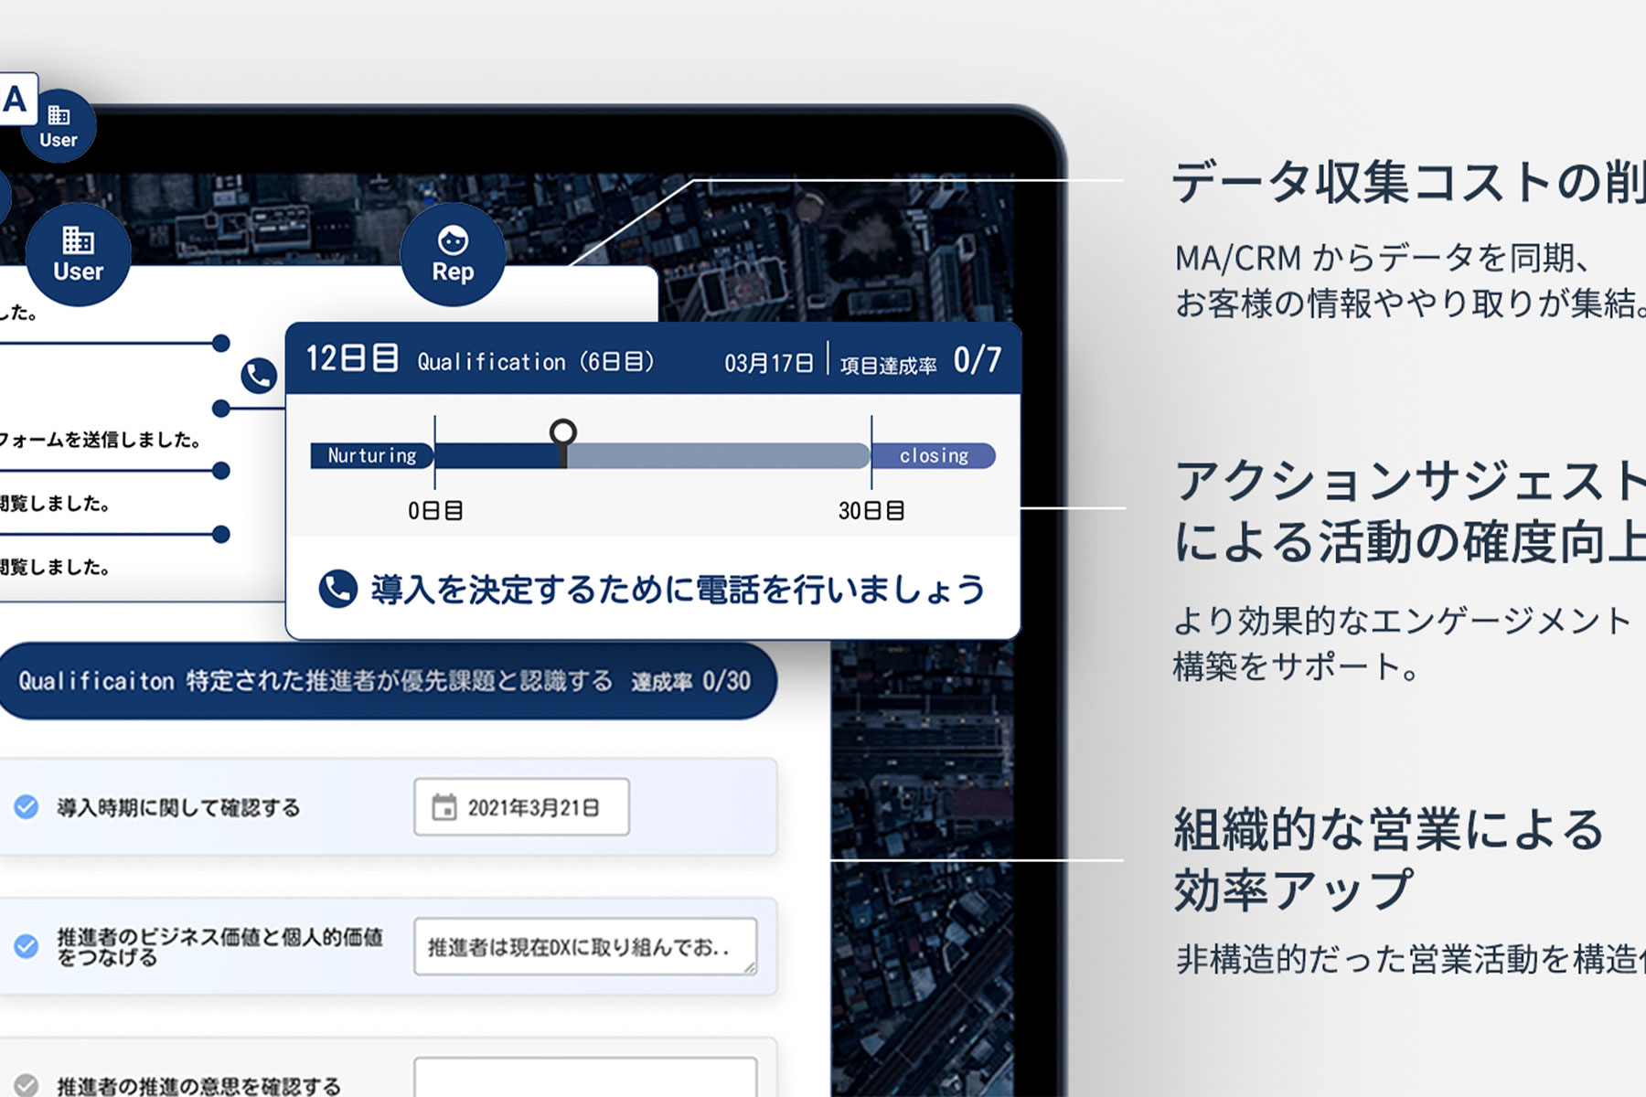Toggle the 導入時期に関して確認する checkbox

(27, 807)
